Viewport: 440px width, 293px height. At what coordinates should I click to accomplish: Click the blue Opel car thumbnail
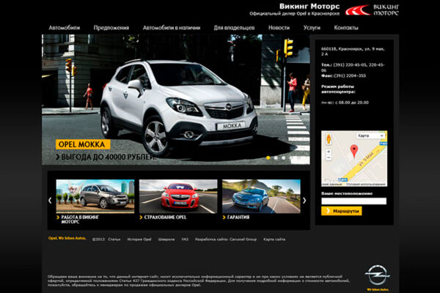261,196
